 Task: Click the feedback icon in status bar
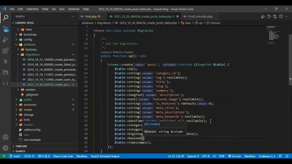(x=280, y=156)
